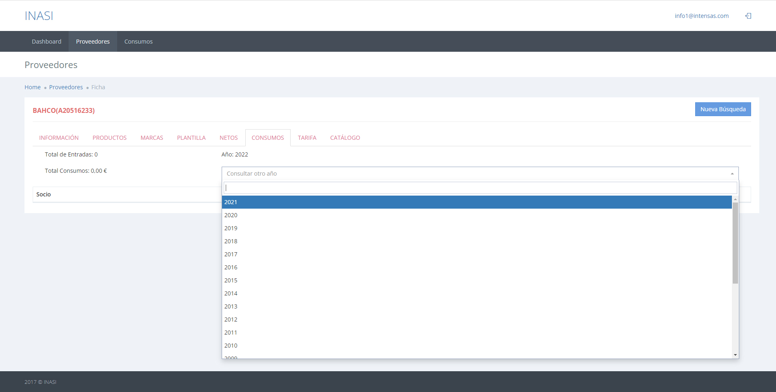Image resolution: width=776 pixels, height=392 pixels.
Task: Go to the Consumos navigation menu
Action: point(138,42)
